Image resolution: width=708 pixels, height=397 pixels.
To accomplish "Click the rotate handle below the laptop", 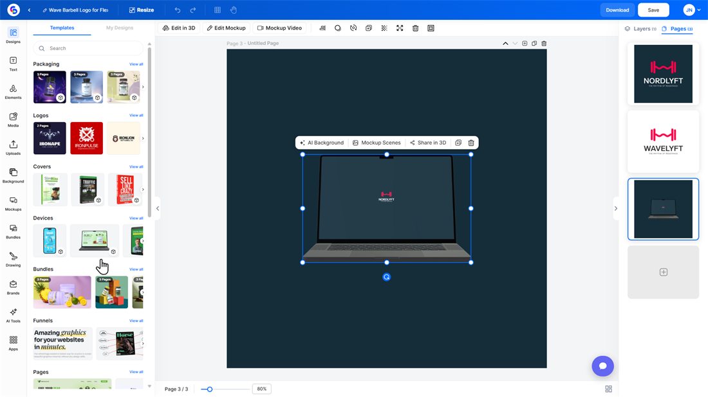I will (387, 277).
